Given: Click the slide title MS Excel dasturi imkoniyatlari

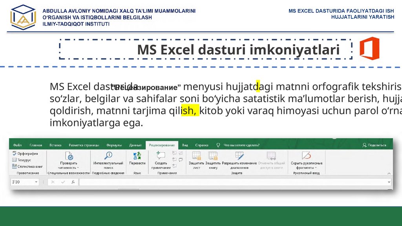Looking at the screenshot, I should click(x=238, y=49).
